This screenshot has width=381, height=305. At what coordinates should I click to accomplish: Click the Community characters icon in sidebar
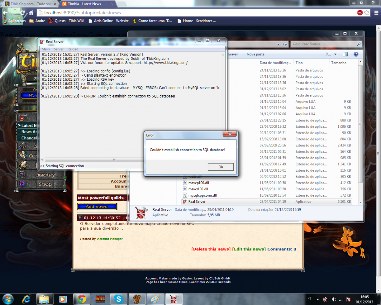tap(22, 156)
